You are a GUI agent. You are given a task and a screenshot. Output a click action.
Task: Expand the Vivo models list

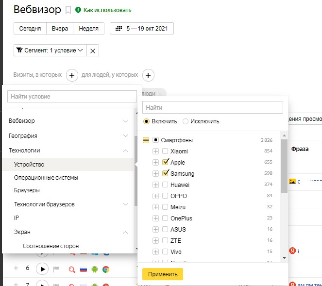point(155,252)
